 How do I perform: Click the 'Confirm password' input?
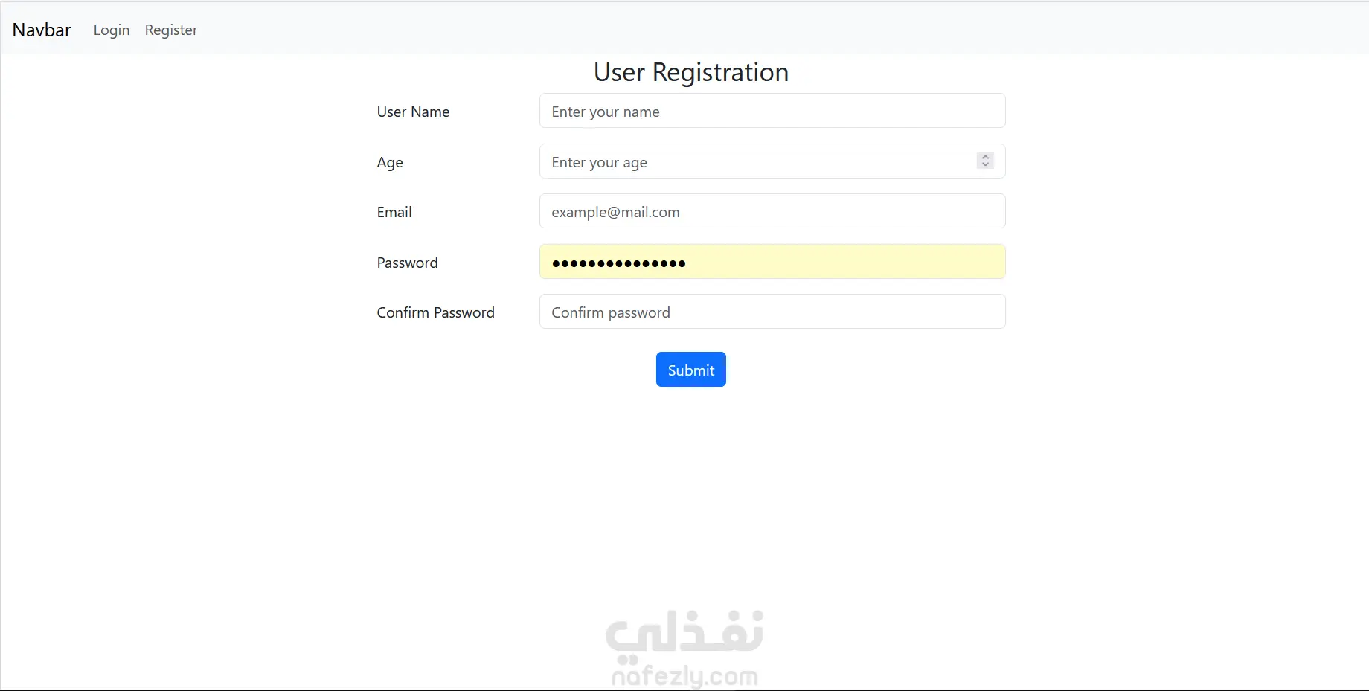pos(772,312)
